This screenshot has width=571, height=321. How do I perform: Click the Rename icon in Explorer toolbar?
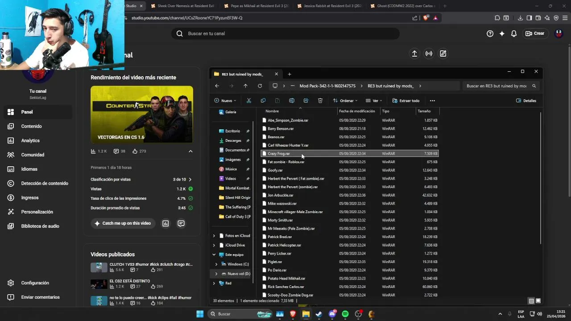tap(292, 101)
